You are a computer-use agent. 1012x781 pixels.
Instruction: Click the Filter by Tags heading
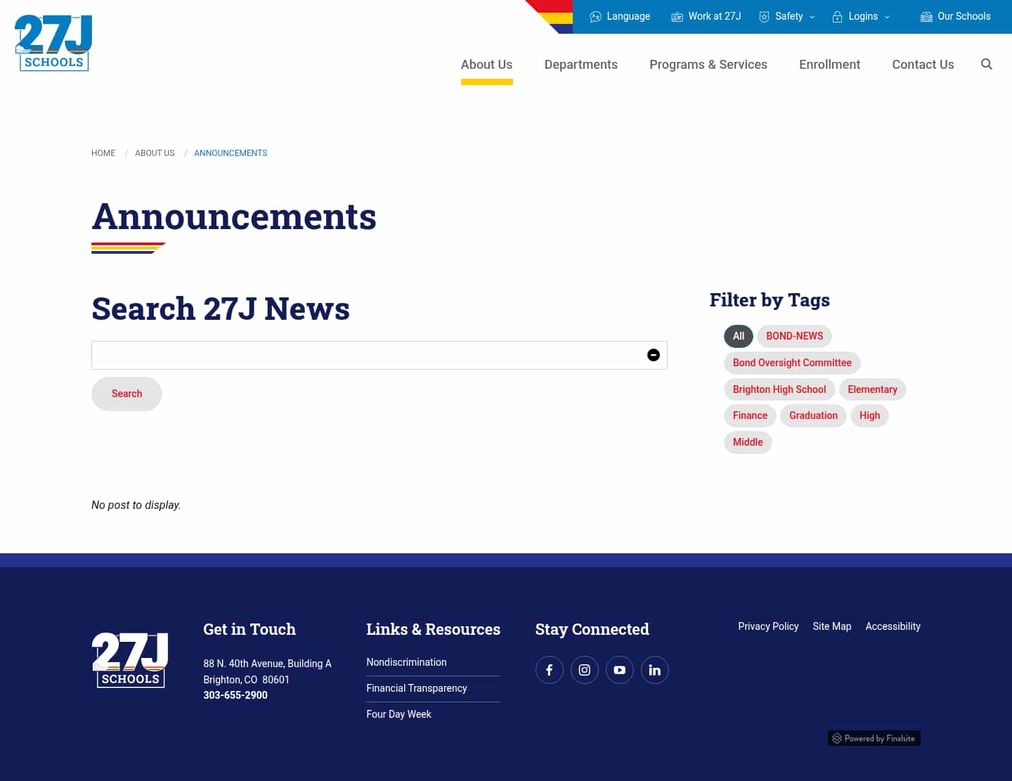tap(770, 300)
